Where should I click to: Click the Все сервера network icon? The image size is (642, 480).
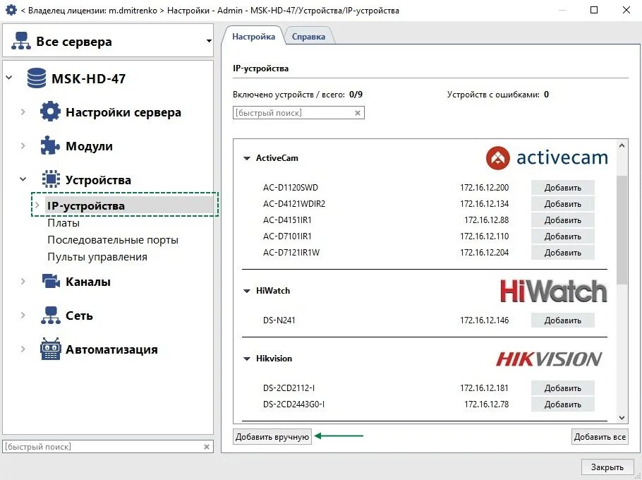21,41
